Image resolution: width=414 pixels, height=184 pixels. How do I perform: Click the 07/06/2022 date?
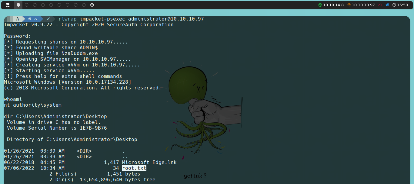click(x=19, y=168)
